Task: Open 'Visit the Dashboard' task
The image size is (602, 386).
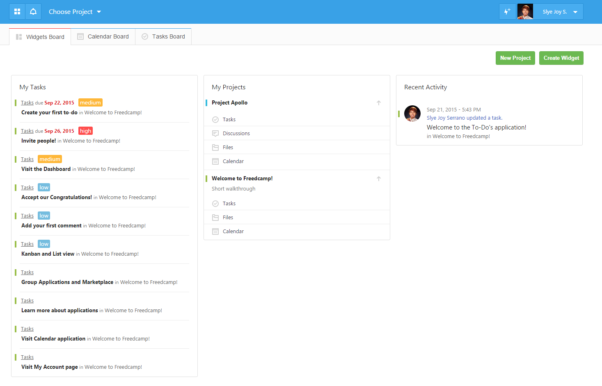Action: pos(46,169)
